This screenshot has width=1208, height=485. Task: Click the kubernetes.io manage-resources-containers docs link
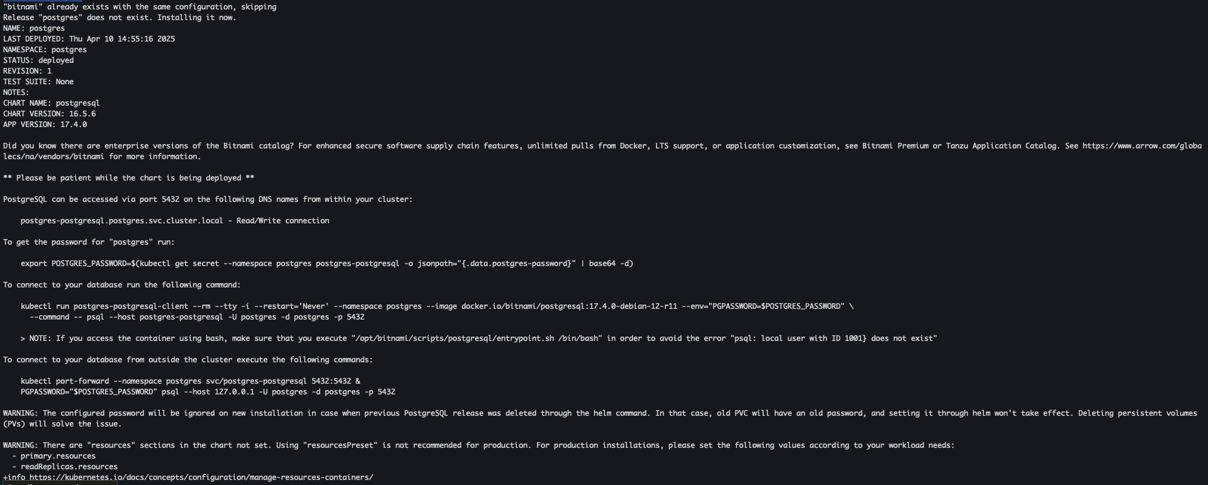[x=201, y=477]
